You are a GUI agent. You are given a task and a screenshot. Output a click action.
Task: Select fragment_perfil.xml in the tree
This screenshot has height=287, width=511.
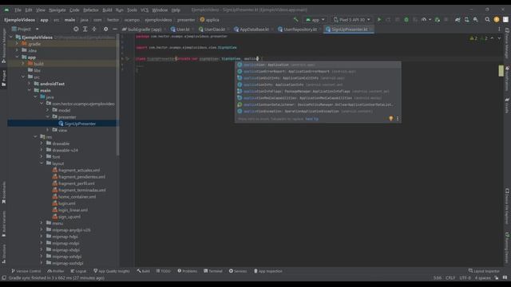(73, 183)
